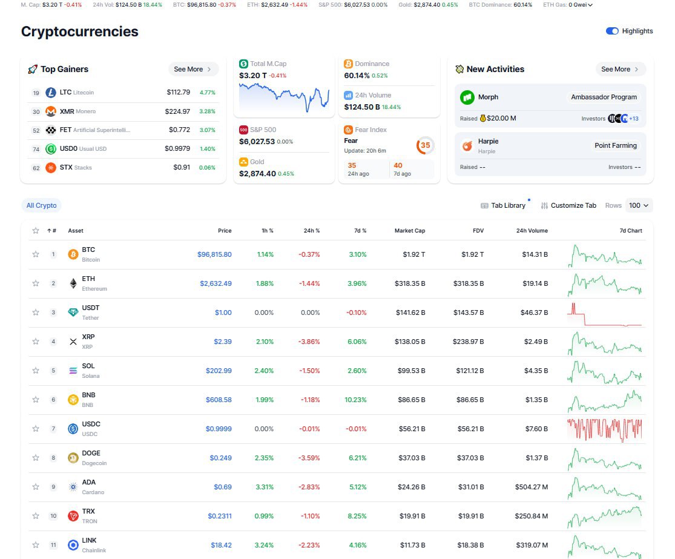
Task: Sort table by rank number column
Action: tap(51, 230)
